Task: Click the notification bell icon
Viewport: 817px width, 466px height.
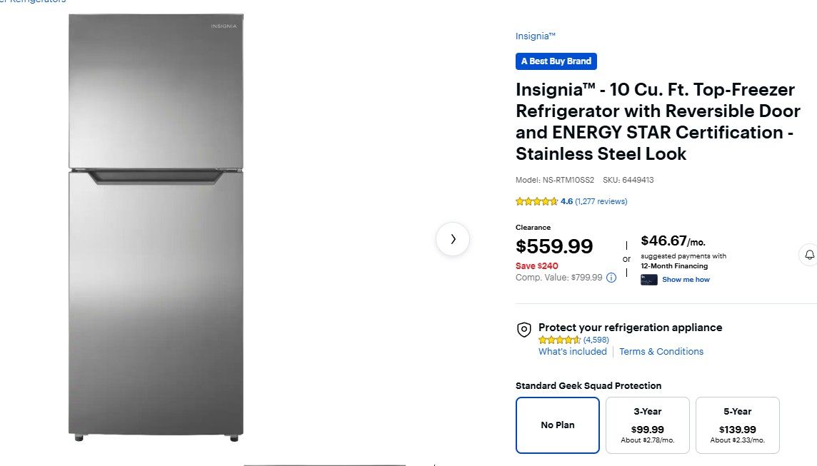Action: 809,255
